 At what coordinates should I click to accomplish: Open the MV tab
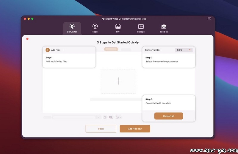[118, 28]
